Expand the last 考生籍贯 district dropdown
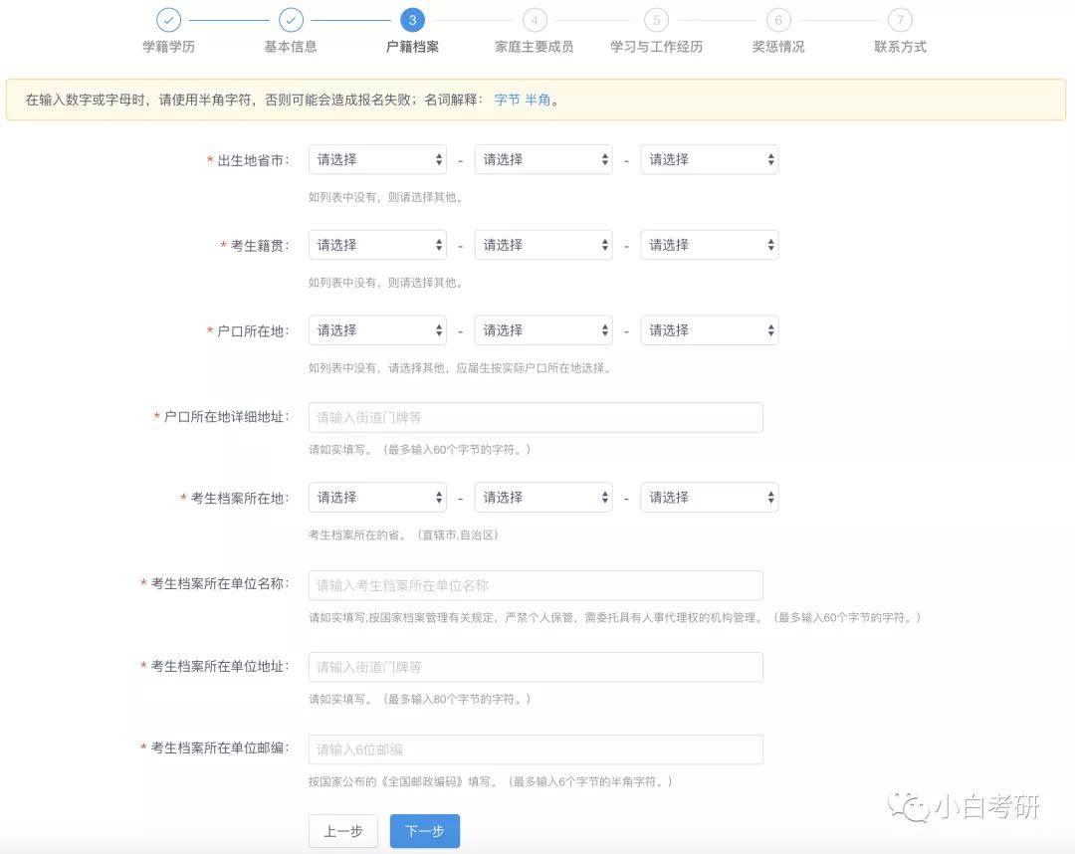 (x=710, y=244)
